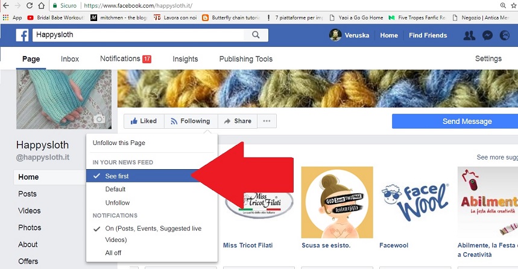Click the search magnifier button

[256, 35]
